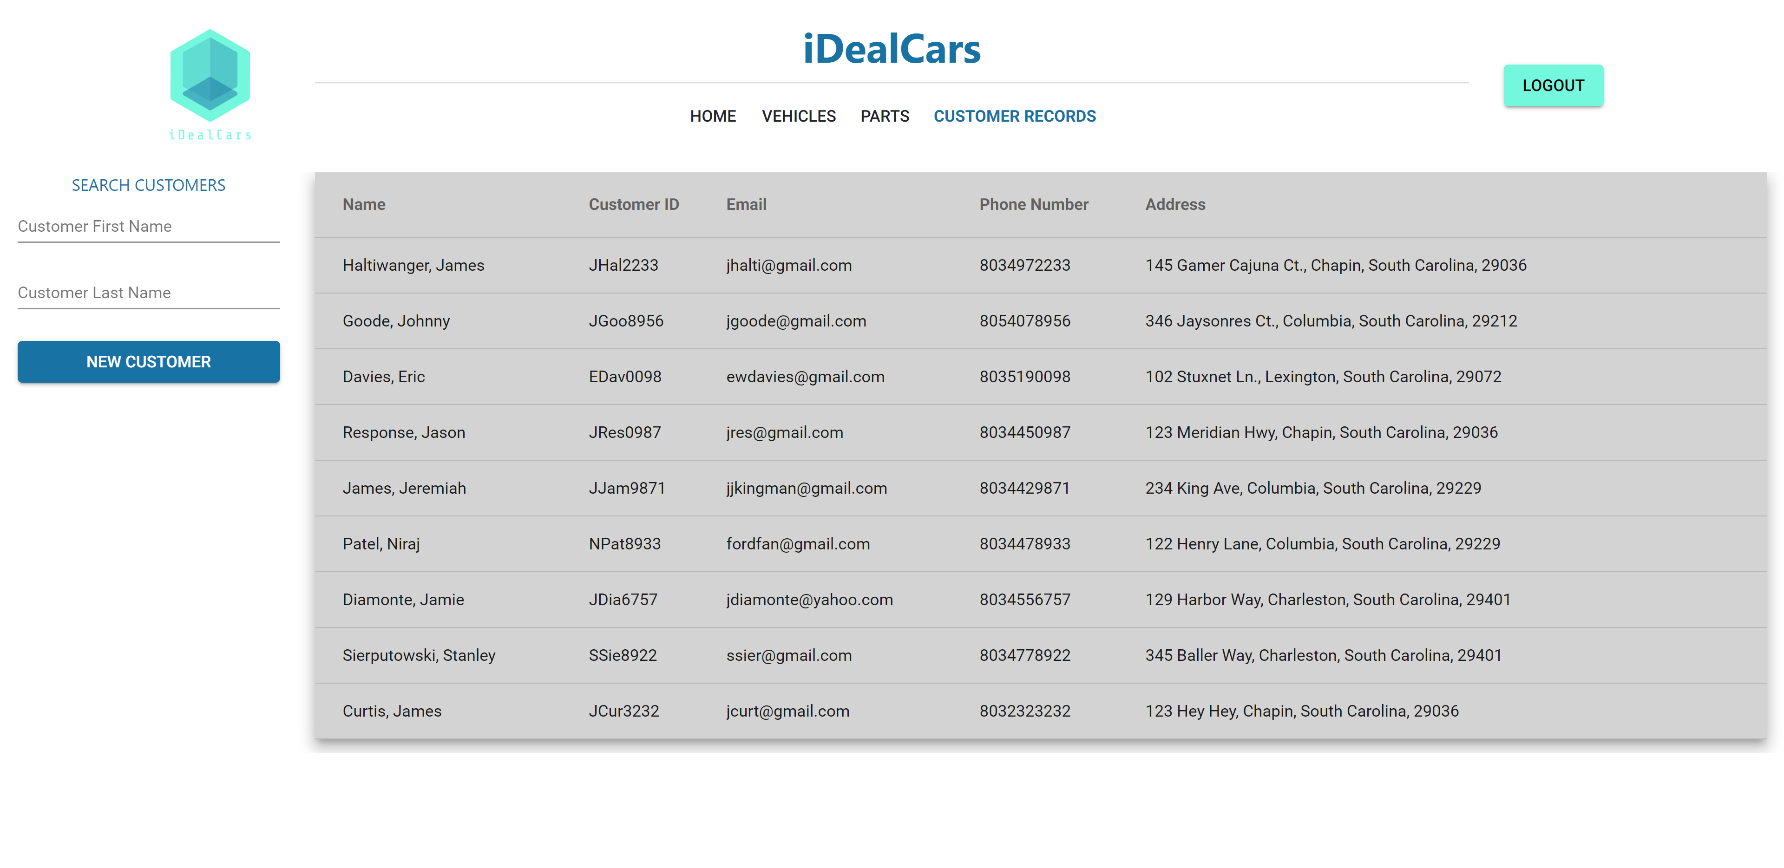The image size is (1784, 868).
Task: Open the HOME navigation tab
Action: (x=713, y=116)
